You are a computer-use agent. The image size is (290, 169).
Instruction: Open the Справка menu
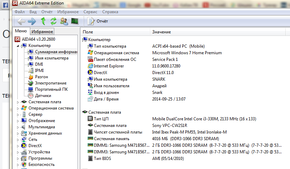110,11
